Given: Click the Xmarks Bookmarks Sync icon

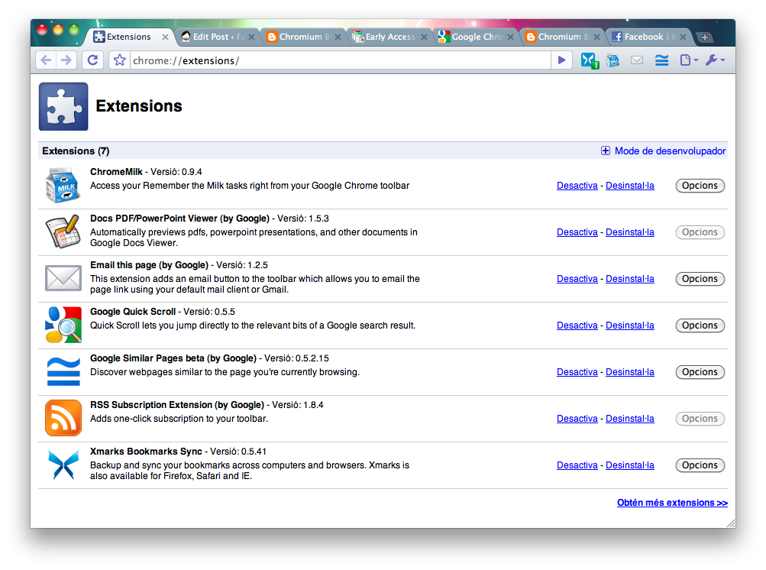Looking at the screenshot, I should [x=63, y=465].
